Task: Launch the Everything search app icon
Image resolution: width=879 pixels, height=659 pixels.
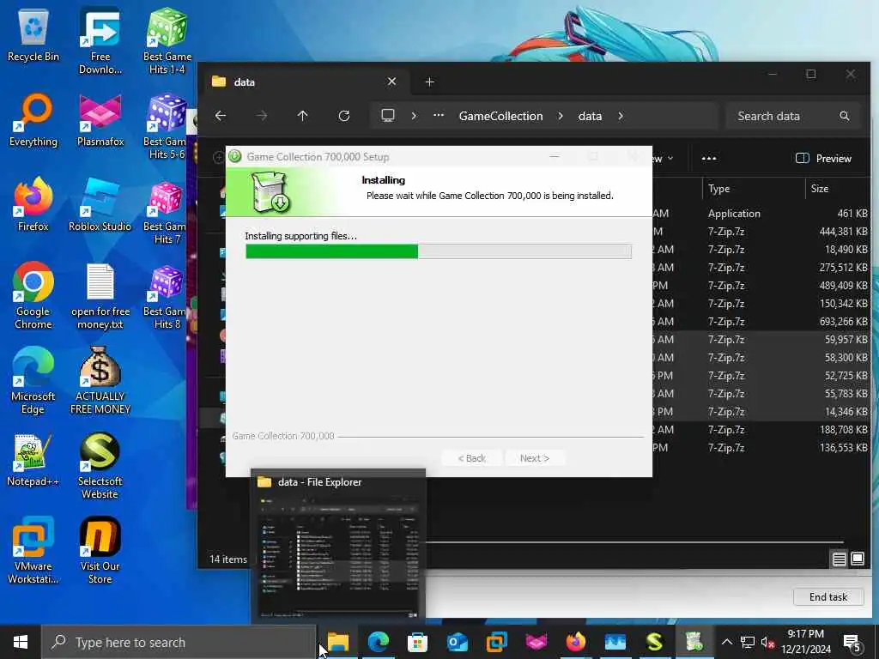Action: point(33,120)
